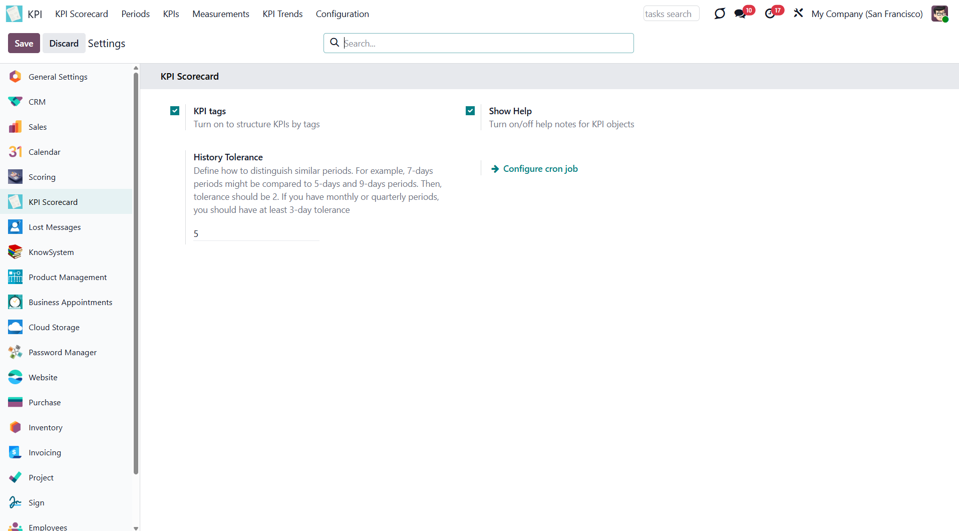Open the activities clock icon
This screenshot has width=959, height=531.
770,14
